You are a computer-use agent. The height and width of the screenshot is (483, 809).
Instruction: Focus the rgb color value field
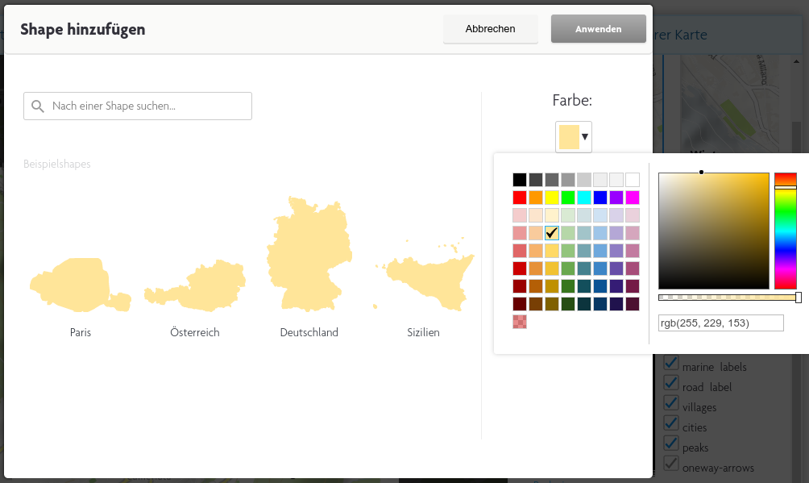tap(720, 323)
